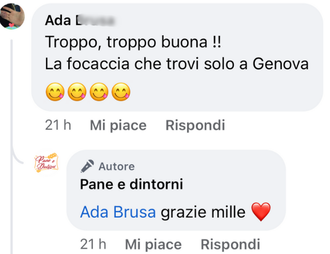Viewport: 330px width, 254px height.
Task: Open the Pane e dintorni page name
Action: click(131, 184)
